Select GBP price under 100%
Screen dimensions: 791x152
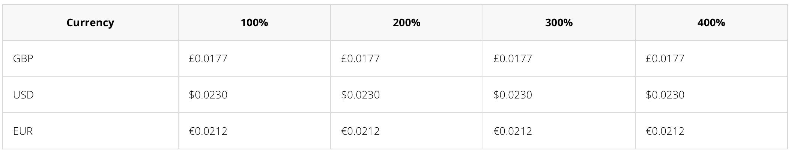coord(208,59)
